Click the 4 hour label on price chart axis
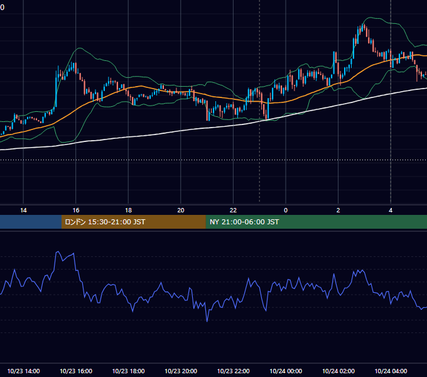 click(391, 210)
